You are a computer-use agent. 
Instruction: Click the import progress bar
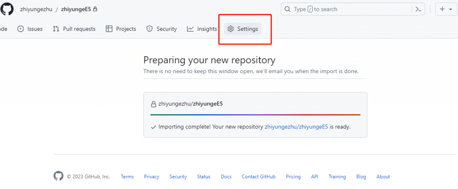point(255,115)
